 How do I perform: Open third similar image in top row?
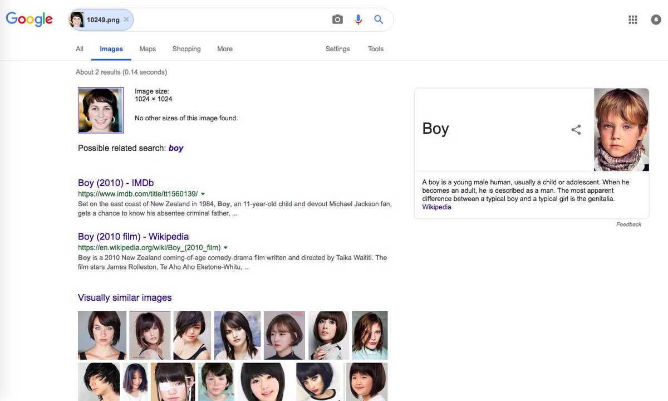click(x=192, y=335)
